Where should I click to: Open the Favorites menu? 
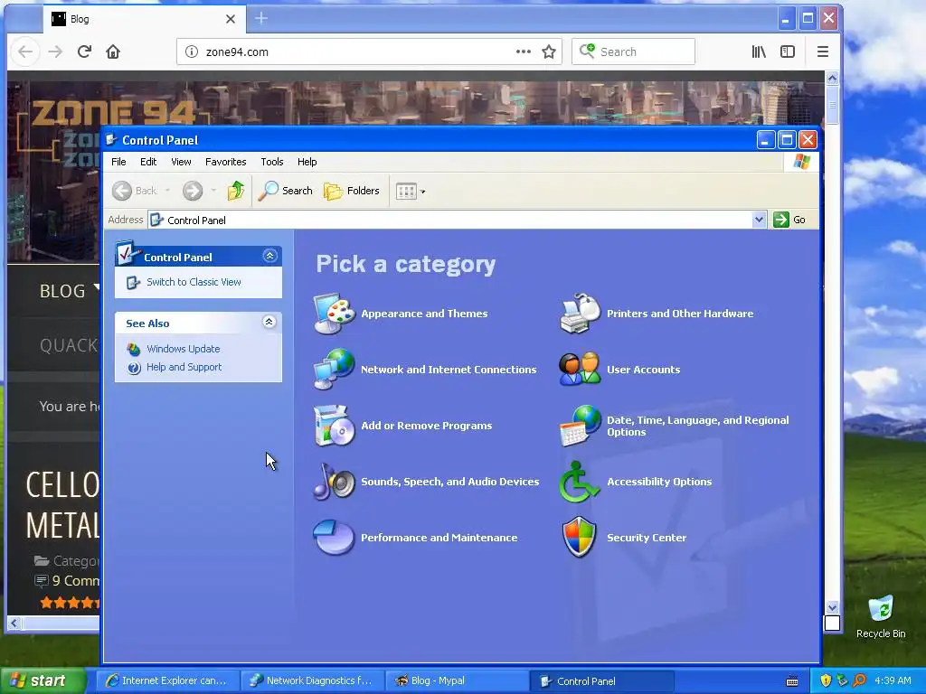point(225,162)
